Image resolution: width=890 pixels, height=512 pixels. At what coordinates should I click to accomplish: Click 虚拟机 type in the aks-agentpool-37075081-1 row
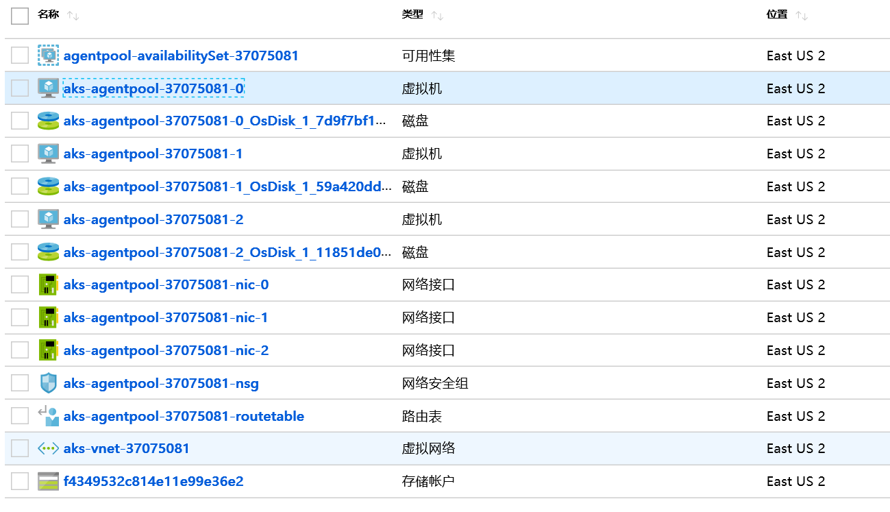pos(422,154)
